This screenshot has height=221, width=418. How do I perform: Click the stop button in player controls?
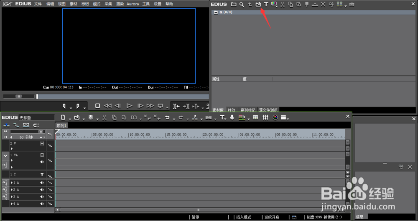tap(97, 106)
